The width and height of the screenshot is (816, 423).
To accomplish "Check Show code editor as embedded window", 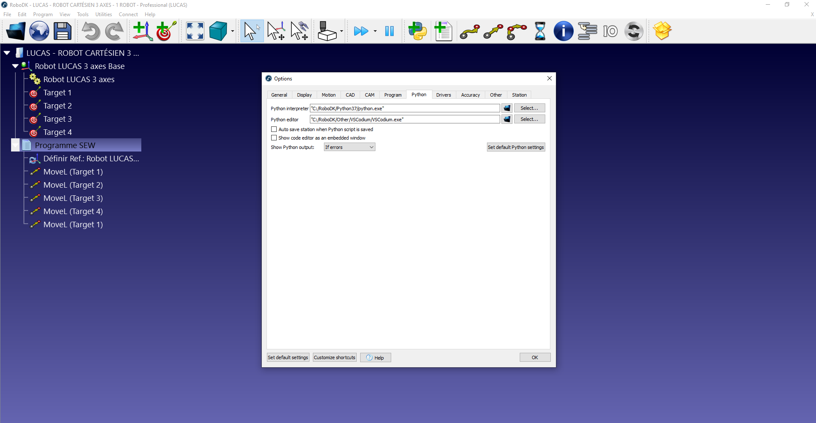I will [x=274, y=138].
